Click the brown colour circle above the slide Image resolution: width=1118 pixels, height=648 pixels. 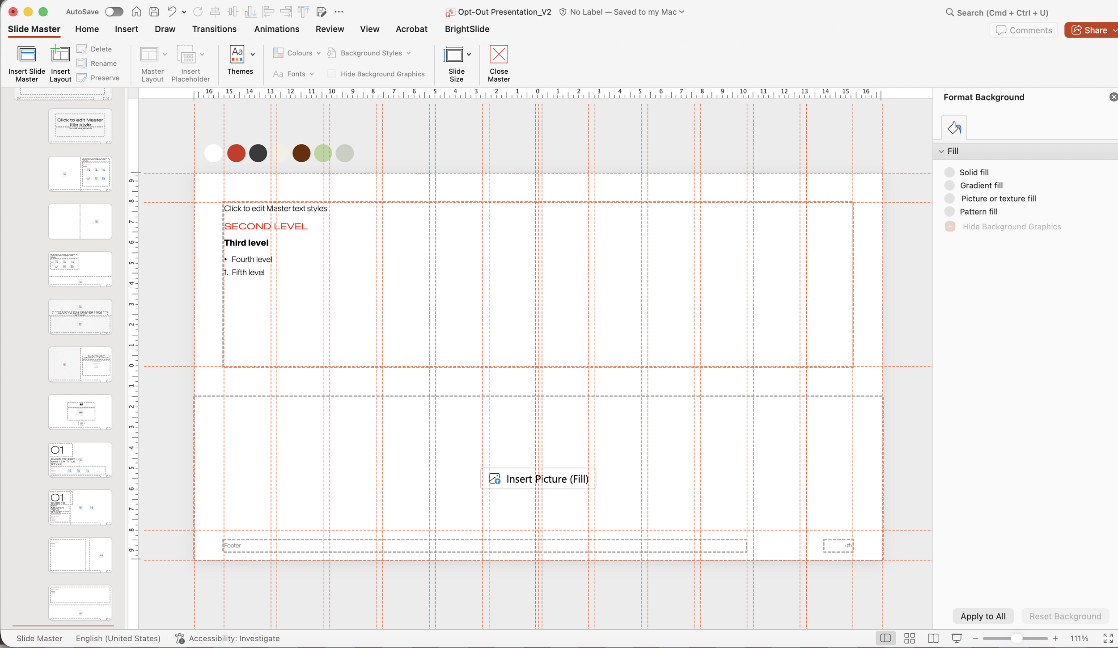pos(301,153)
